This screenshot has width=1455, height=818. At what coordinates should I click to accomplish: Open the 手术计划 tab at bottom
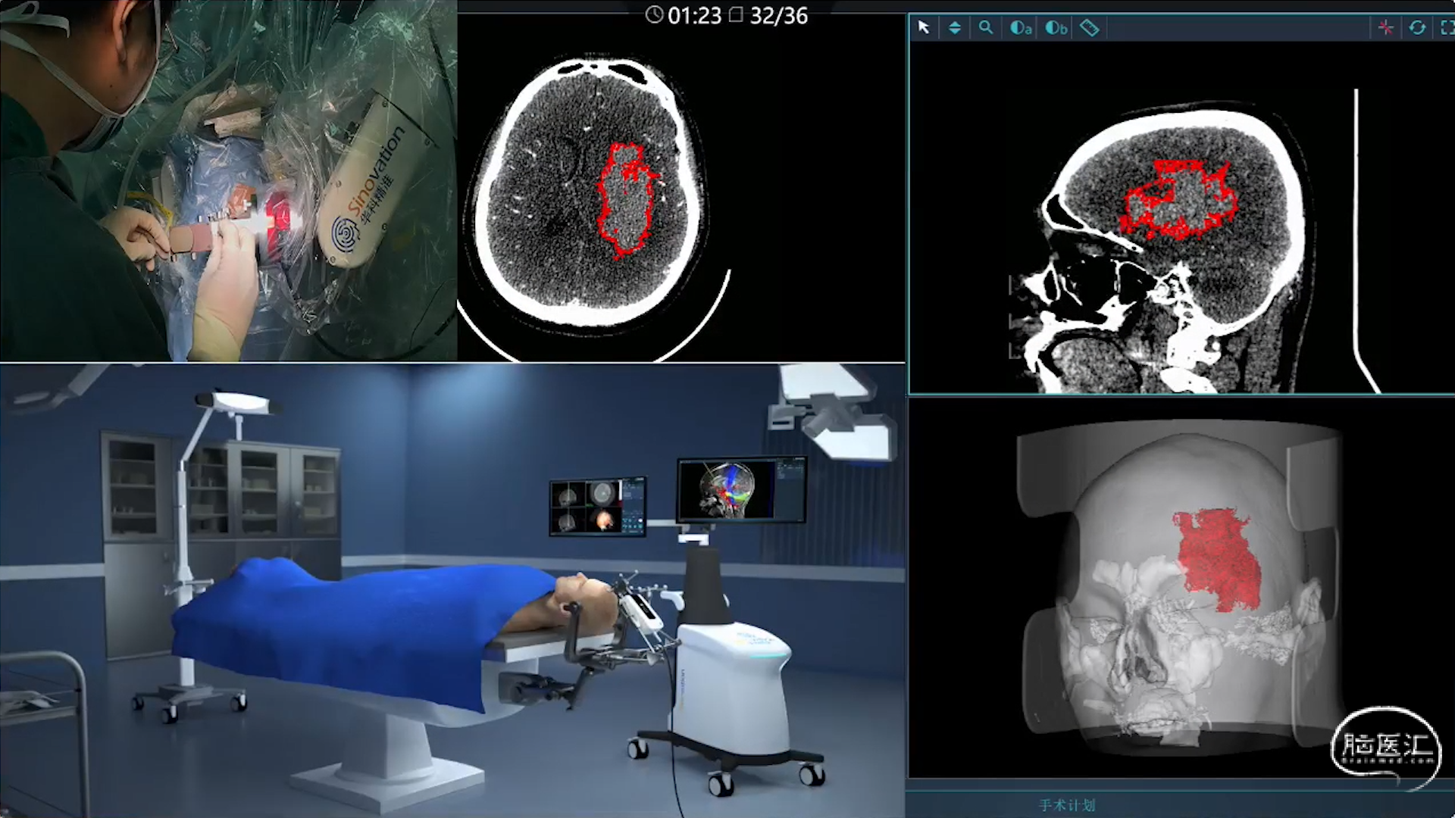1067,805
